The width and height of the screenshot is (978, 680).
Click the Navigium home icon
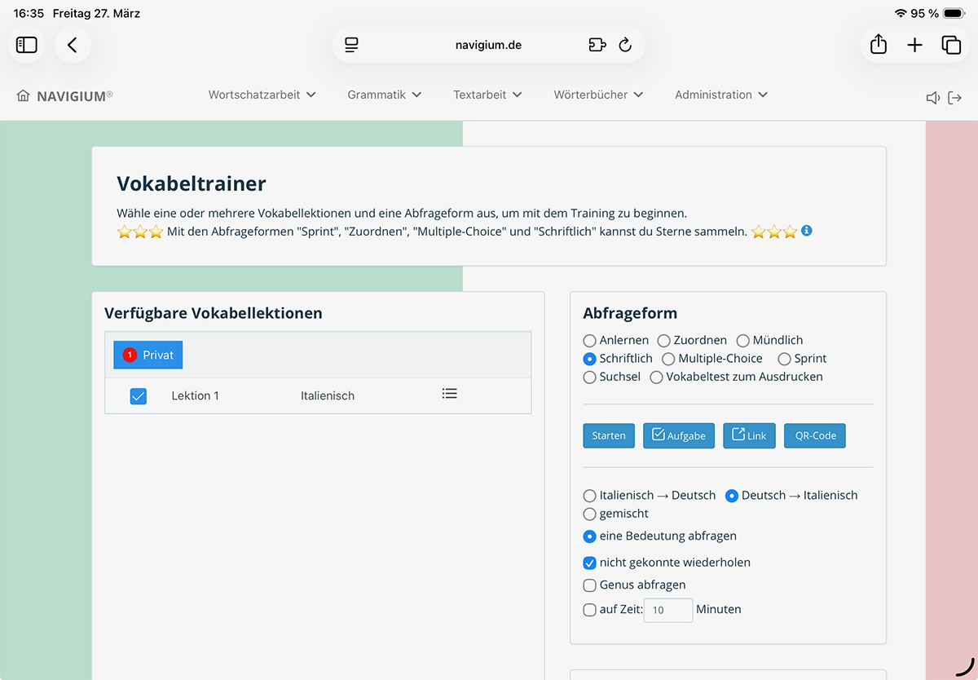[23, 95]
